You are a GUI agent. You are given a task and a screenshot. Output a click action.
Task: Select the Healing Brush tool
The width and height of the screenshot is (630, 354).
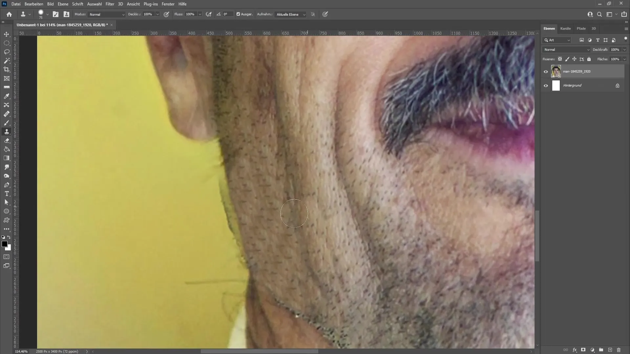[x=7, y=114]
